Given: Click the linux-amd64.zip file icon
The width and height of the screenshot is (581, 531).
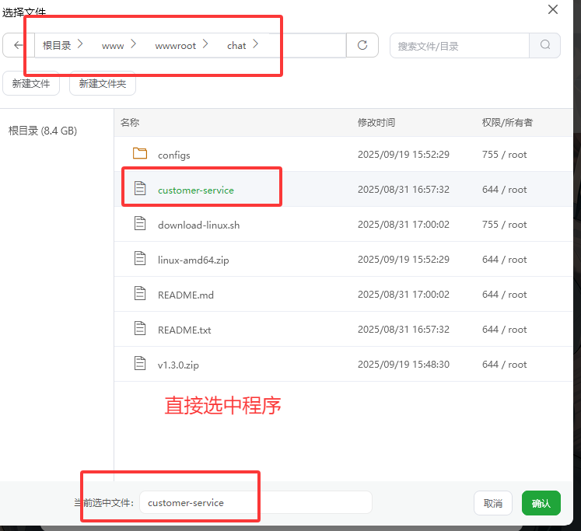Looking at the screenshot, I should 140,259.
